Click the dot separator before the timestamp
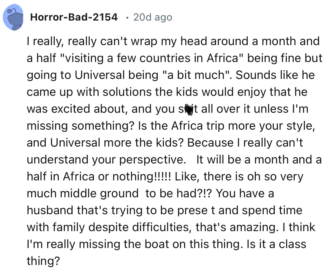The height and width of the screenshot is (272, 328). [127, 17]
